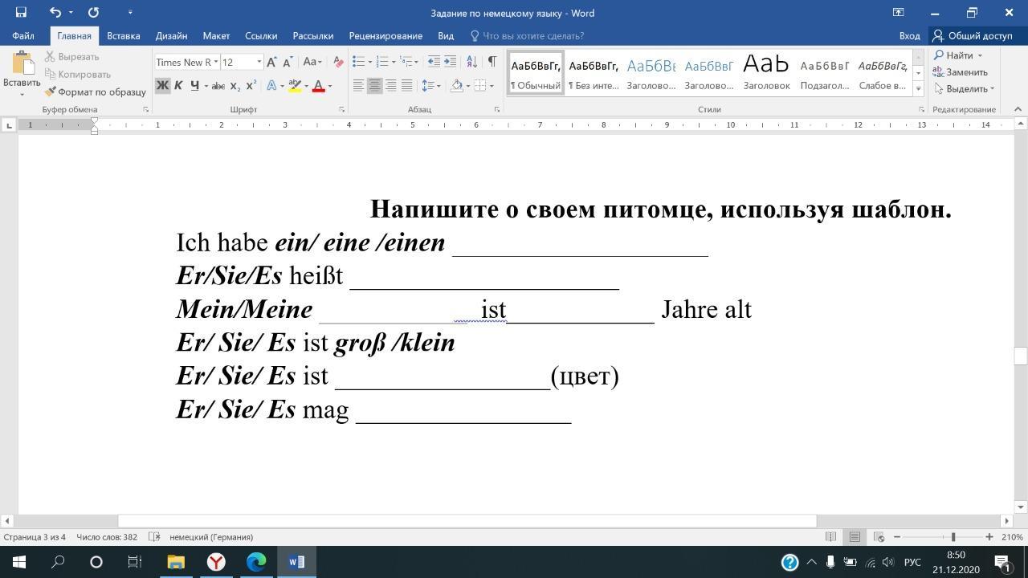Viewport: 1028px width, 578px height.
Task: Save the document with the floppy icon
Action: point(21,12)
